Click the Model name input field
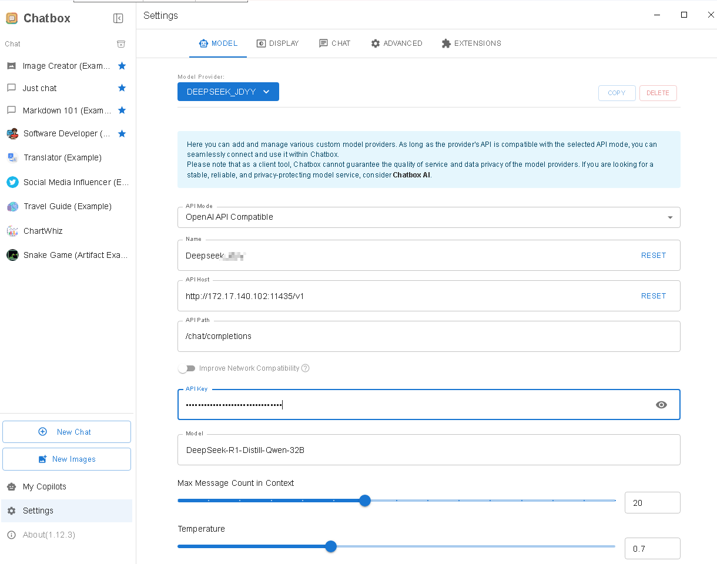 tap(429, 450)
